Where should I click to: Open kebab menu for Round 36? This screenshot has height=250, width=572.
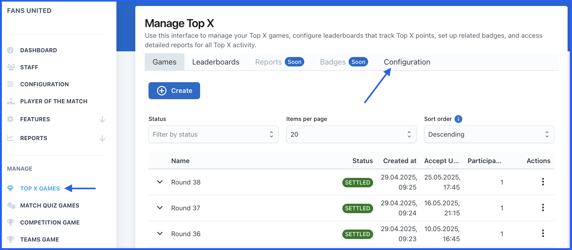(543, 234)
